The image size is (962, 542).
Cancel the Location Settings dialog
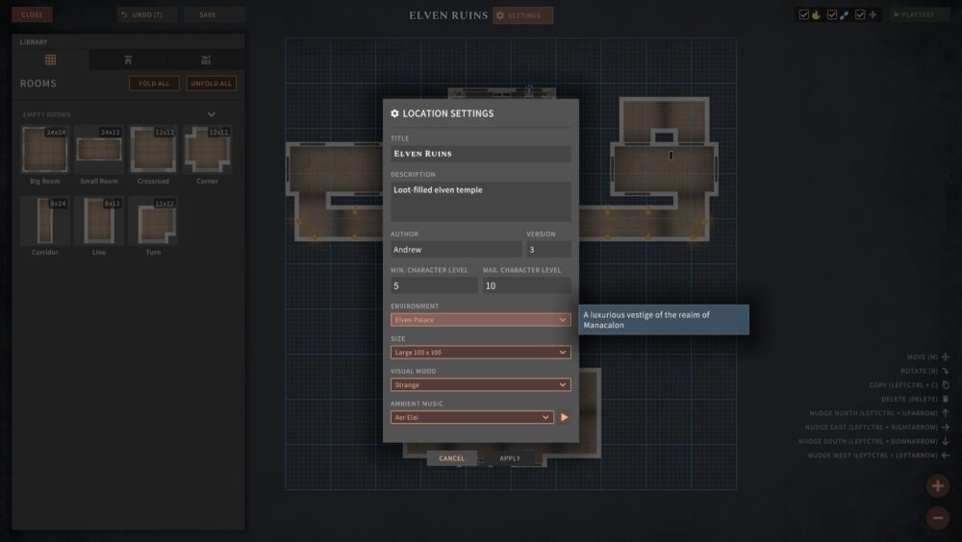(451, 458)
